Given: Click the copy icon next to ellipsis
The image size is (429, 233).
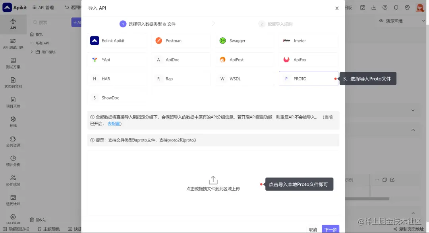Looking at the screenshot, I should (385, 180).
